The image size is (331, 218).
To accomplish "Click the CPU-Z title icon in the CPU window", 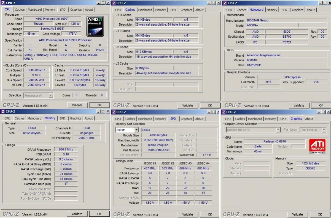I will click(x=3, y=3).
